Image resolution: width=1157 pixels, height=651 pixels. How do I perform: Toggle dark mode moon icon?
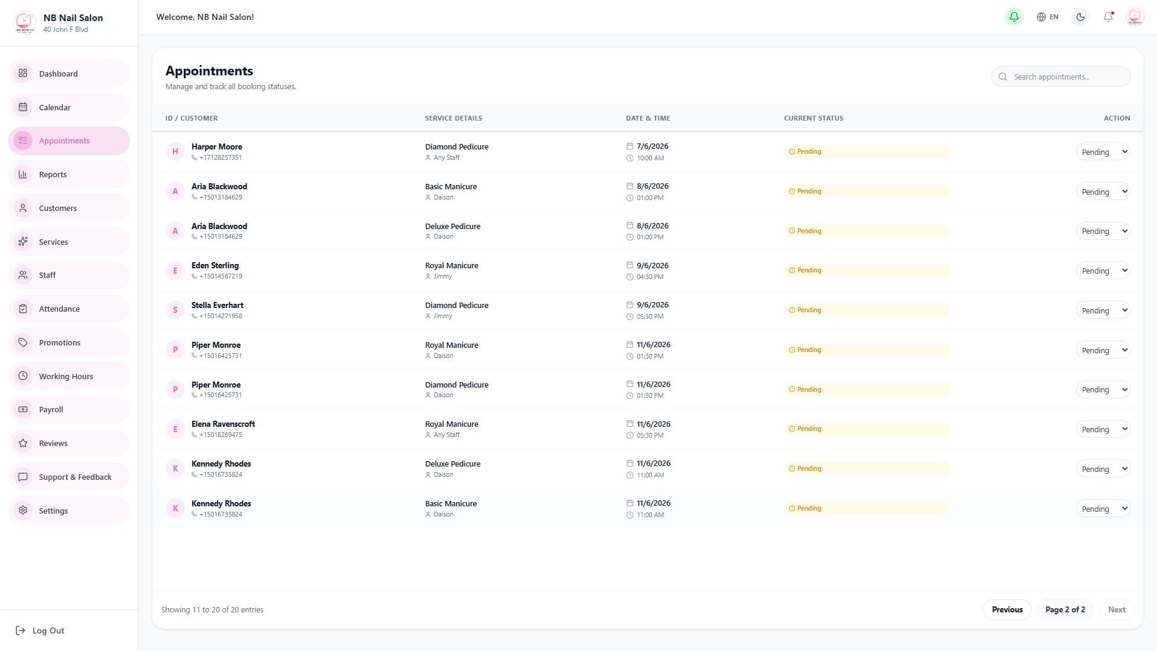(x=1080, y=17)
